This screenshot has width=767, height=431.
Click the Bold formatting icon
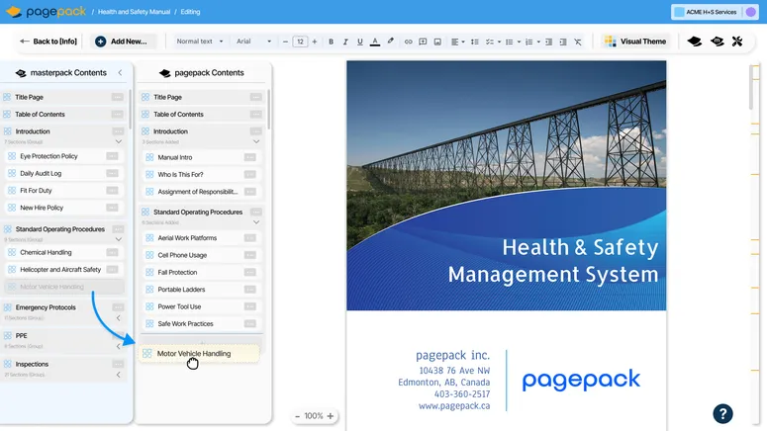coord(332,42)
